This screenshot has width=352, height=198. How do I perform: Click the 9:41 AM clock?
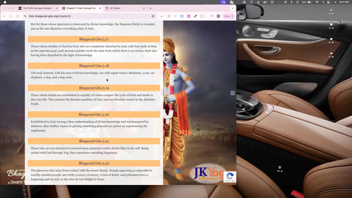(344, 2)
